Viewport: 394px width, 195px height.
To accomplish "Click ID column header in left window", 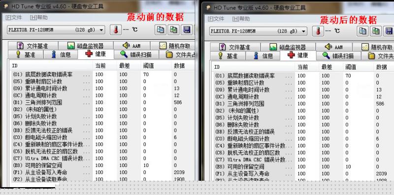I will (52, 66).
